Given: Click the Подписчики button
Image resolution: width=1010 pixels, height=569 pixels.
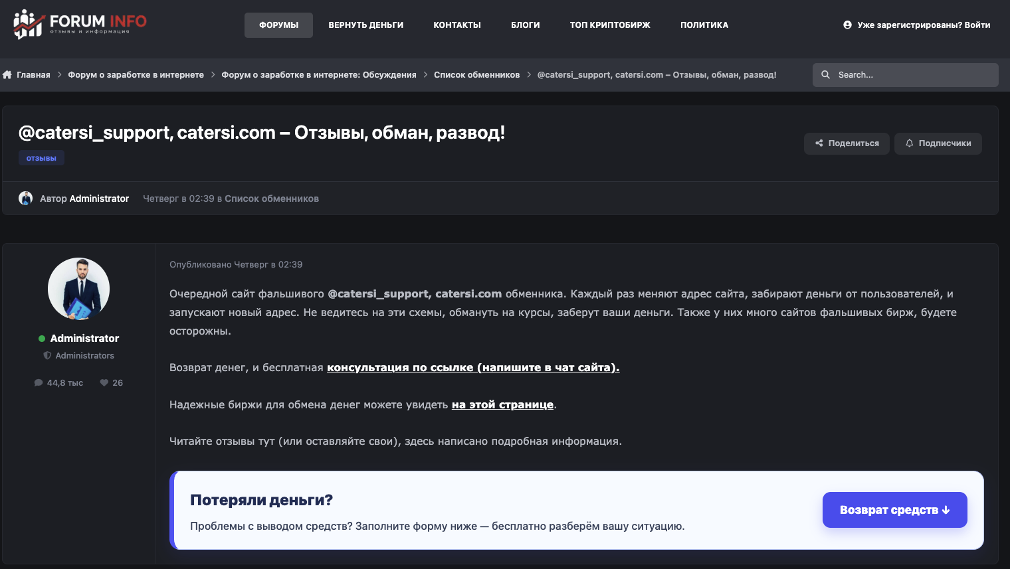Looking at the screenshot, I should click(x=938, y=143).
